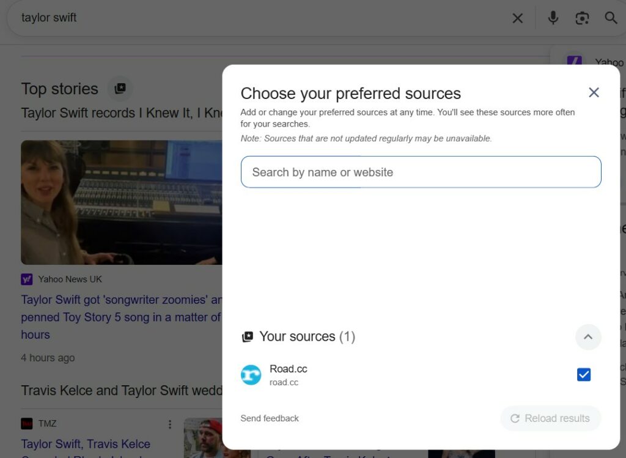
Task: Clear the taylor swift search query
Action: pos(517,18)
